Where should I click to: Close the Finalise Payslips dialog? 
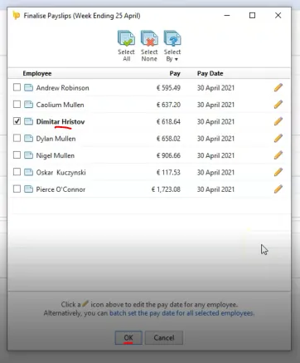point(278,15)
